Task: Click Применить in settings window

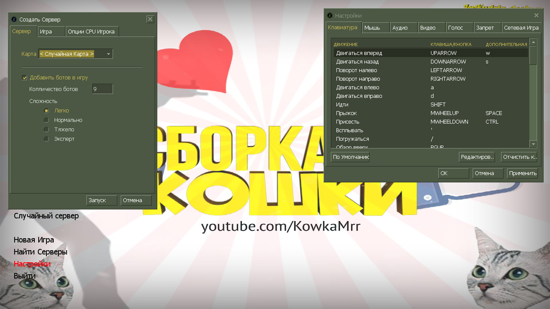Action: [x=522, y=173]
